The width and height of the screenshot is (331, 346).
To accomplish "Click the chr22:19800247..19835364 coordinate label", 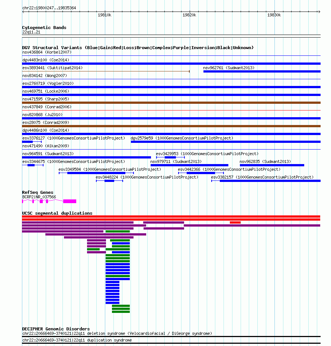I will [49, 8].
